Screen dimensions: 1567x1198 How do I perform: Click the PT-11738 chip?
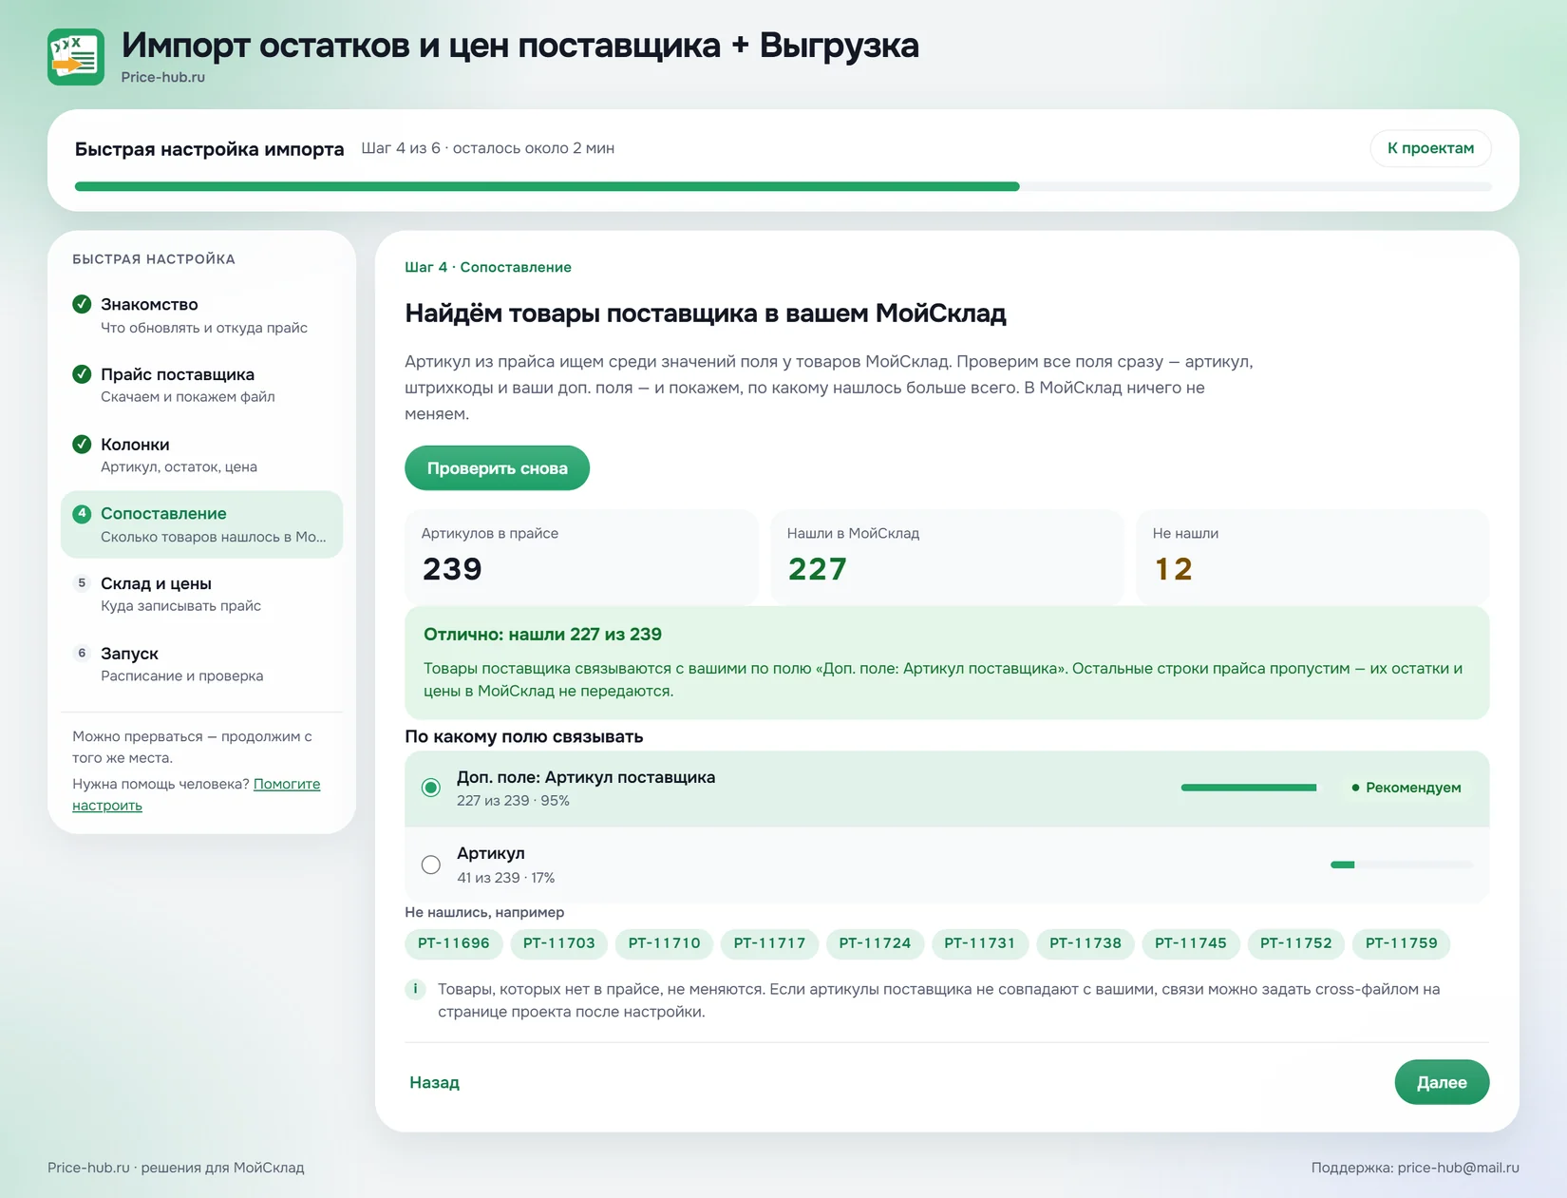[1086, 943]
